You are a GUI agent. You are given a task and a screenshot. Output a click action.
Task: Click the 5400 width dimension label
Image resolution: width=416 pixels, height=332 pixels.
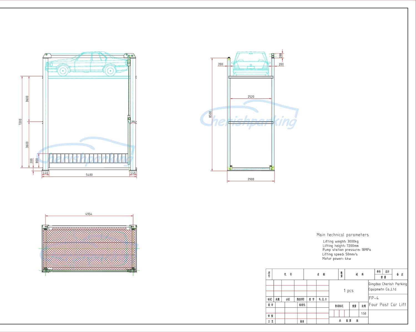(89, 175)
